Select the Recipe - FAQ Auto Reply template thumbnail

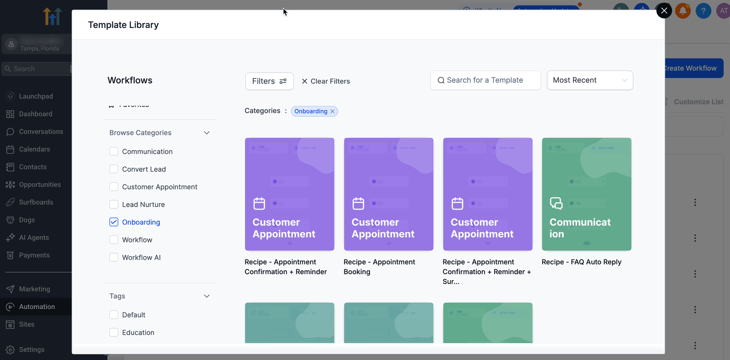pos(586,194)
